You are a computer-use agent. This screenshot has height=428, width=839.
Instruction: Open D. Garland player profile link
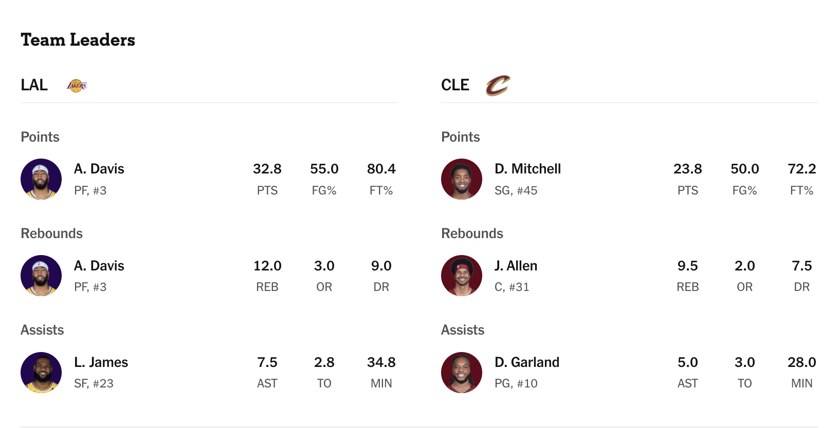point(527,362)
